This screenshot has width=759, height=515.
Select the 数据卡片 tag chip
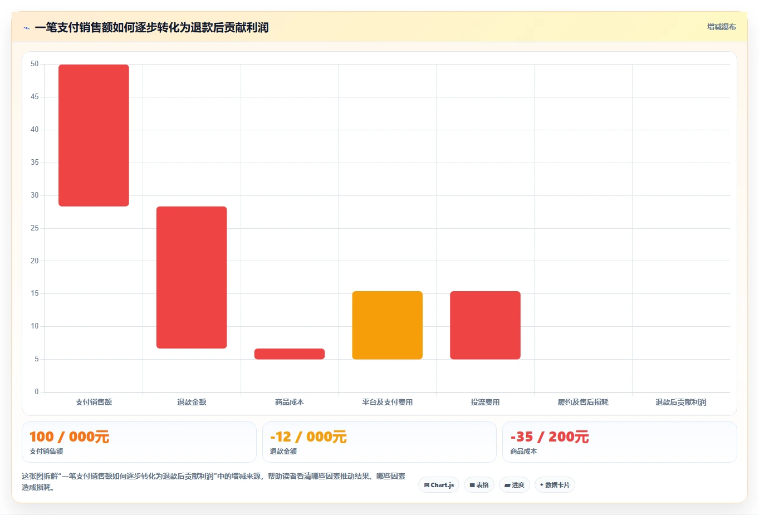click(x=555, y=485)
